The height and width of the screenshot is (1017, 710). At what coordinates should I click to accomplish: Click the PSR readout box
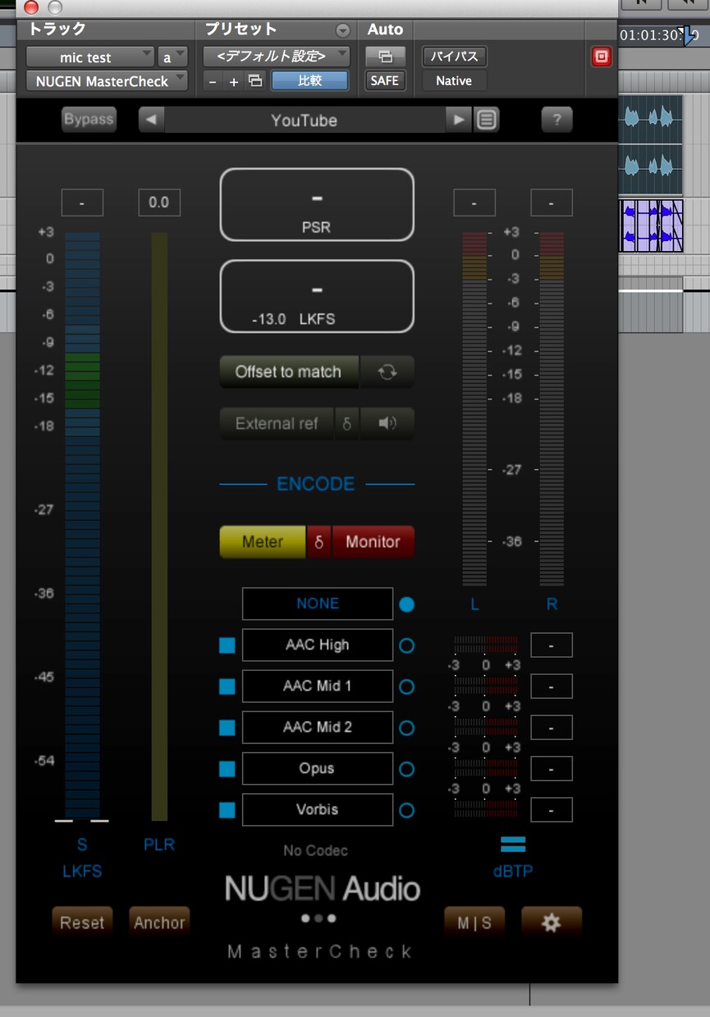[x=317, y=204]
